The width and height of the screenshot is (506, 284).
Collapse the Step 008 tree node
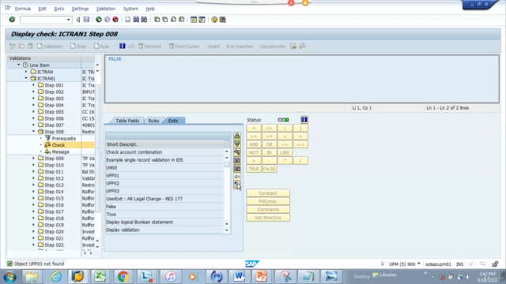[33, 132]
